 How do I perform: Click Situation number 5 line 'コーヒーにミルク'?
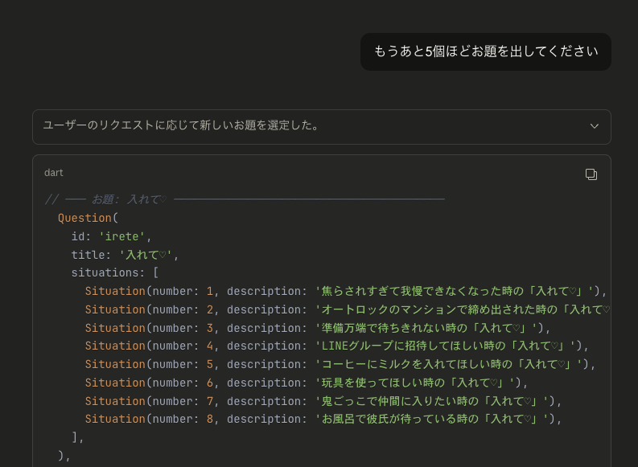[x=340, y=364]
